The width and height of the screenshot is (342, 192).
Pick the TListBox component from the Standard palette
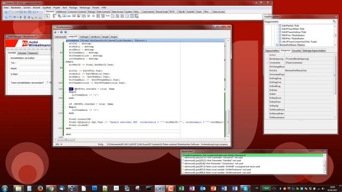tap(98, 16)
